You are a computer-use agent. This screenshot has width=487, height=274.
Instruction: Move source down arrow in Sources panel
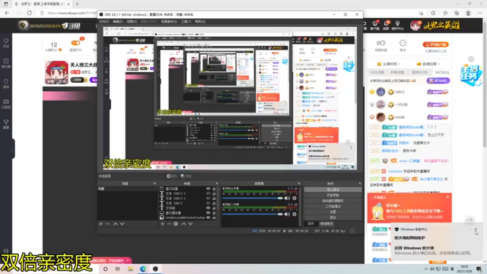[191, 223]
